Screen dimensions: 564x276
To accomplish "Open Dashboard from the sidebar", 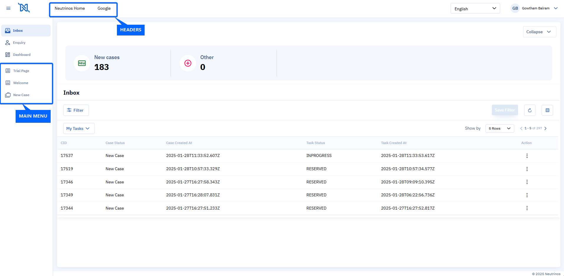I will [21, 55].
